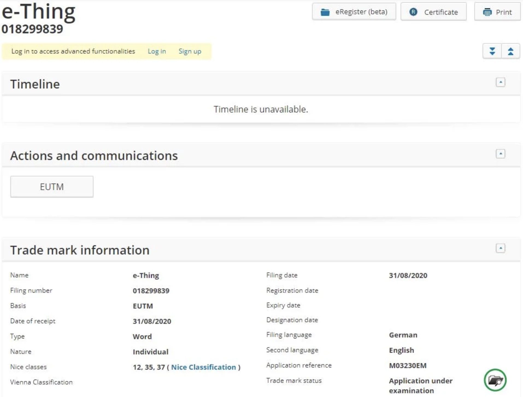
Task: Sign up for a new account
Action: point(190,51)
